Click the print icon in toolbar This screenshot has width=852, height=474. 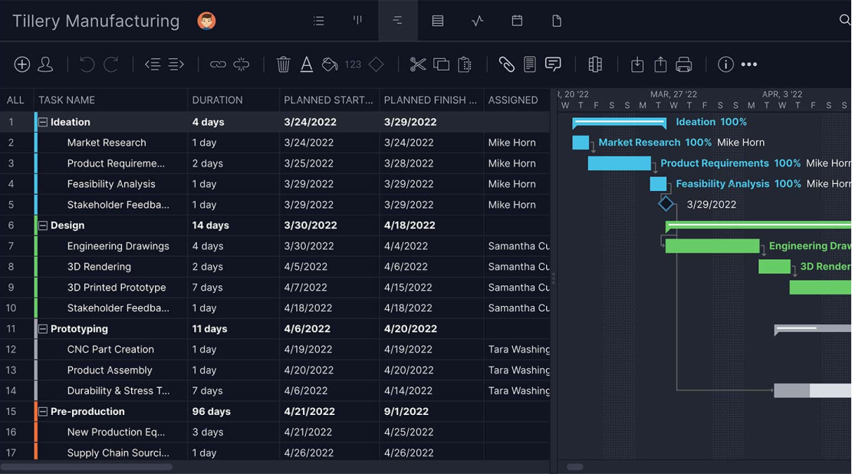[683, 64]
